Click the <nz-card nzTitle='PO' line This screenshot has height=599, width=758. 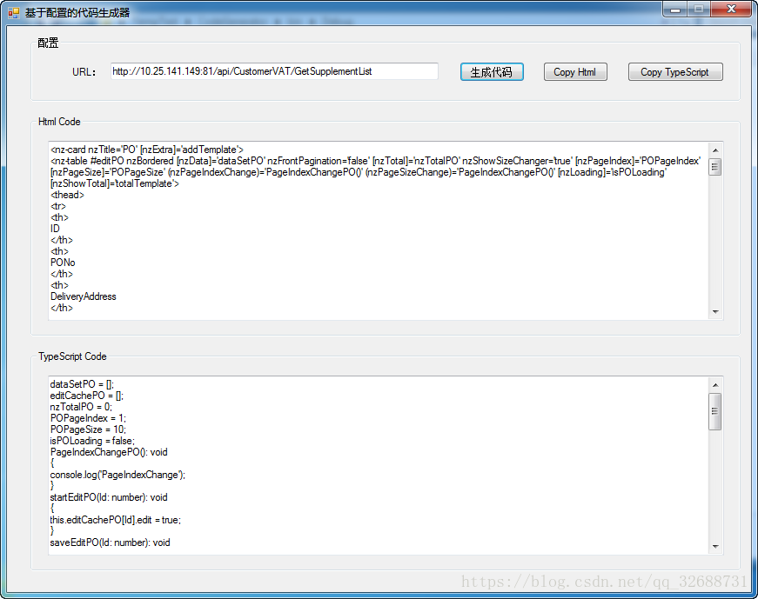[x=147, y=150]
